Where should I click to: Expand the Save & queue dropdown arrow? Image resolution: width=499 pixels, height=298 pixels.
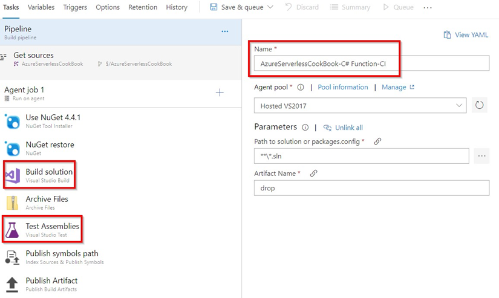pos(270,7)
